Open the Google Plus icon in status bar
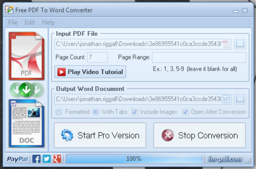The image size is (256, 169). (x=57, y=159)
